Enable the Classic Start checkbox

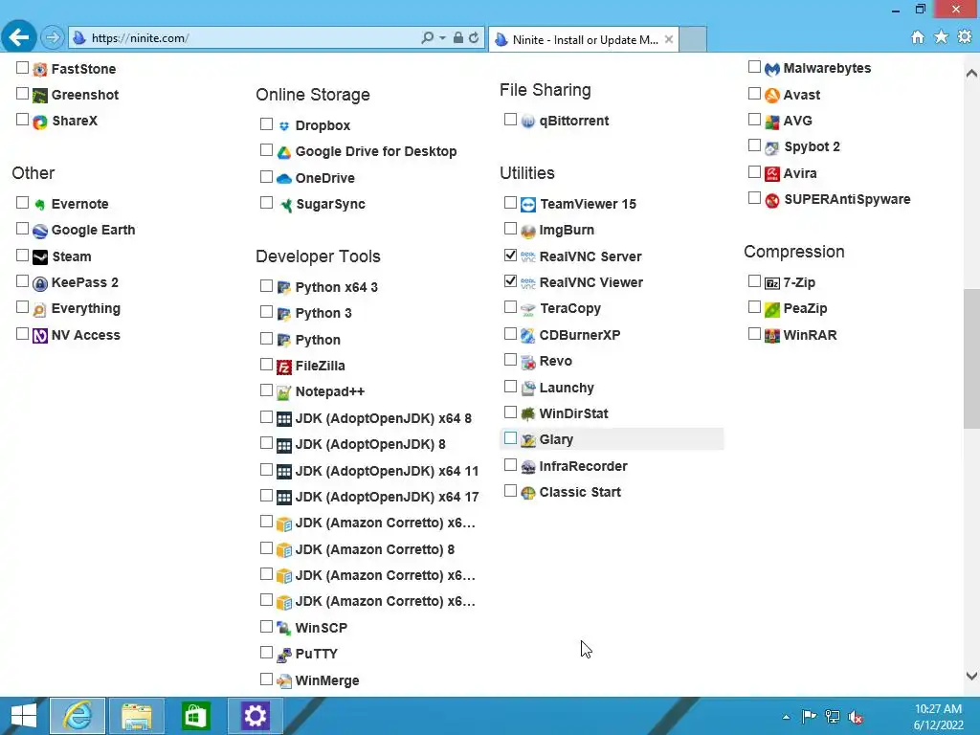pyautogui.click(x=510, y=491)
